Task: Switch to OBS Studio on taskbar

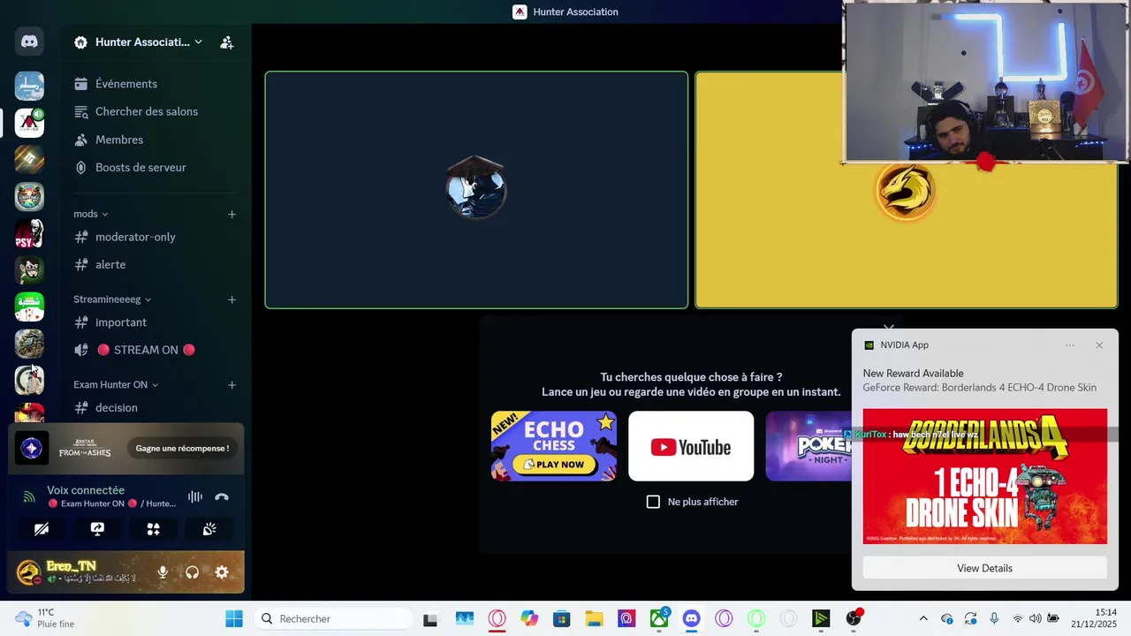Action: coord(854,618)
